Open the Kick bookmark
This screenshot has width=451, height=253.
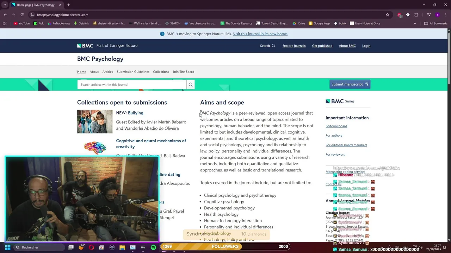[x=39, y=24]
